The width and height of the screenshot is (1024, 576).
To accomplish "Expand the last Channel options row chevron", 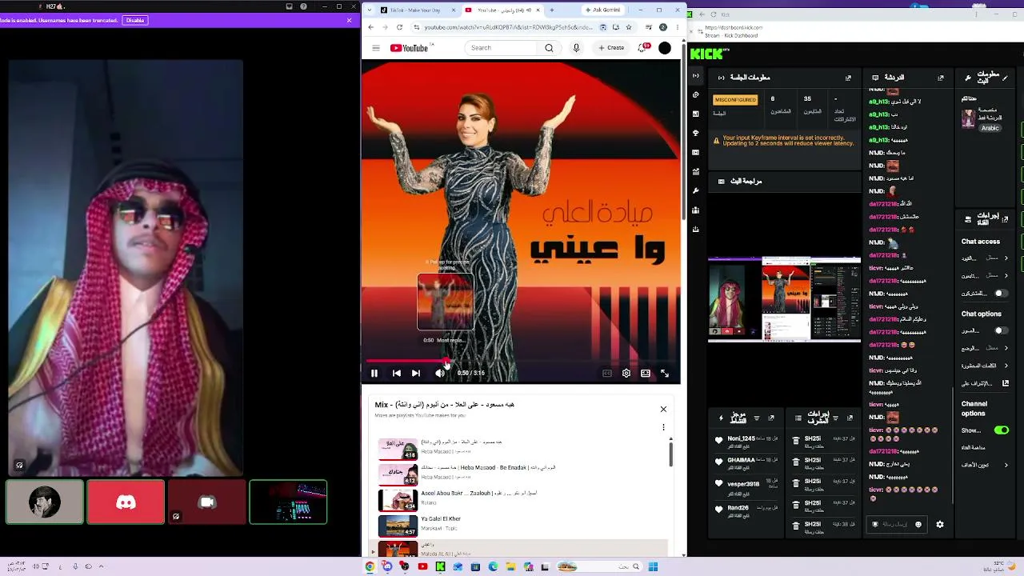I will [1006, 465].
